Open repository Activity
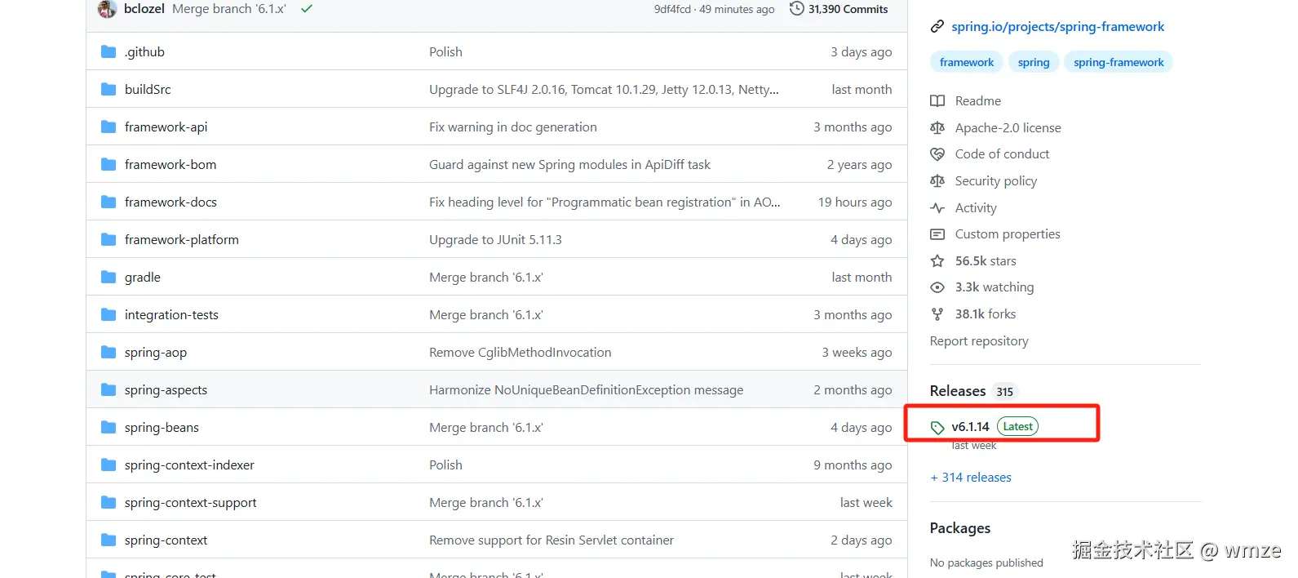 click(x=976, y=208)
